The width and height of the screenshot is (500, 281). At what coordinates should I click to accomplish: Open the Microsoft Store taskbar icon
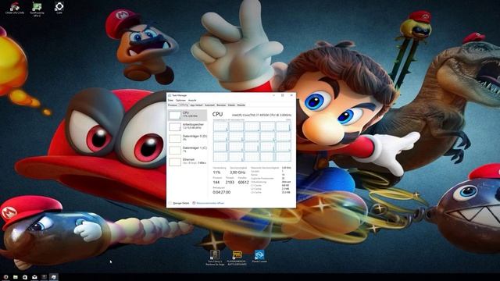pos(25,277)
